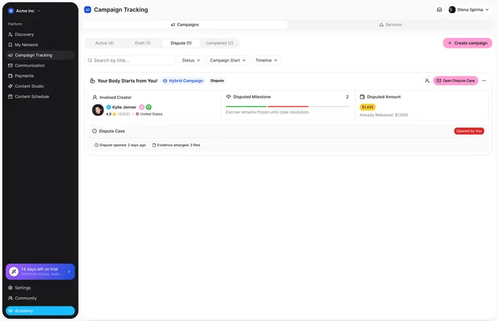The width and height of the screenshot is (498, 321).
Task: Click Dispute opened: 2 days ago chip
Action: [x=121, y=145]
